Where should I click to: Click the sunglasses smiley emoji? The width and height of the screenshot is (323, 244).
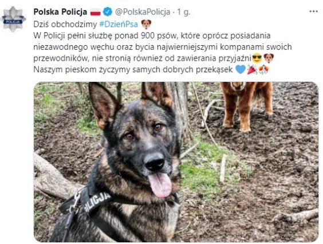pyautogui.click(x=257, y=58)
